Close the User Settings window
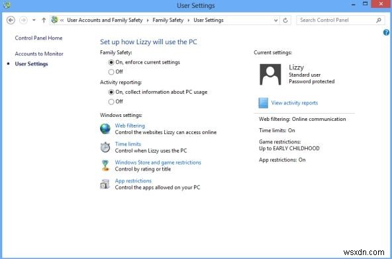The height and width of the screenshot is (259, 392). point(381,4)
